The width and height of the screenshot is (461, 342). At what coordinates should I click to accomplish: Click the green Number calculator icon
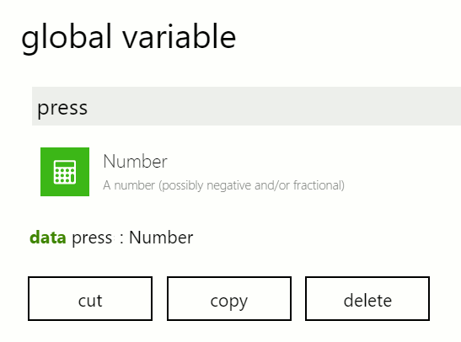[x=65, y=172]
